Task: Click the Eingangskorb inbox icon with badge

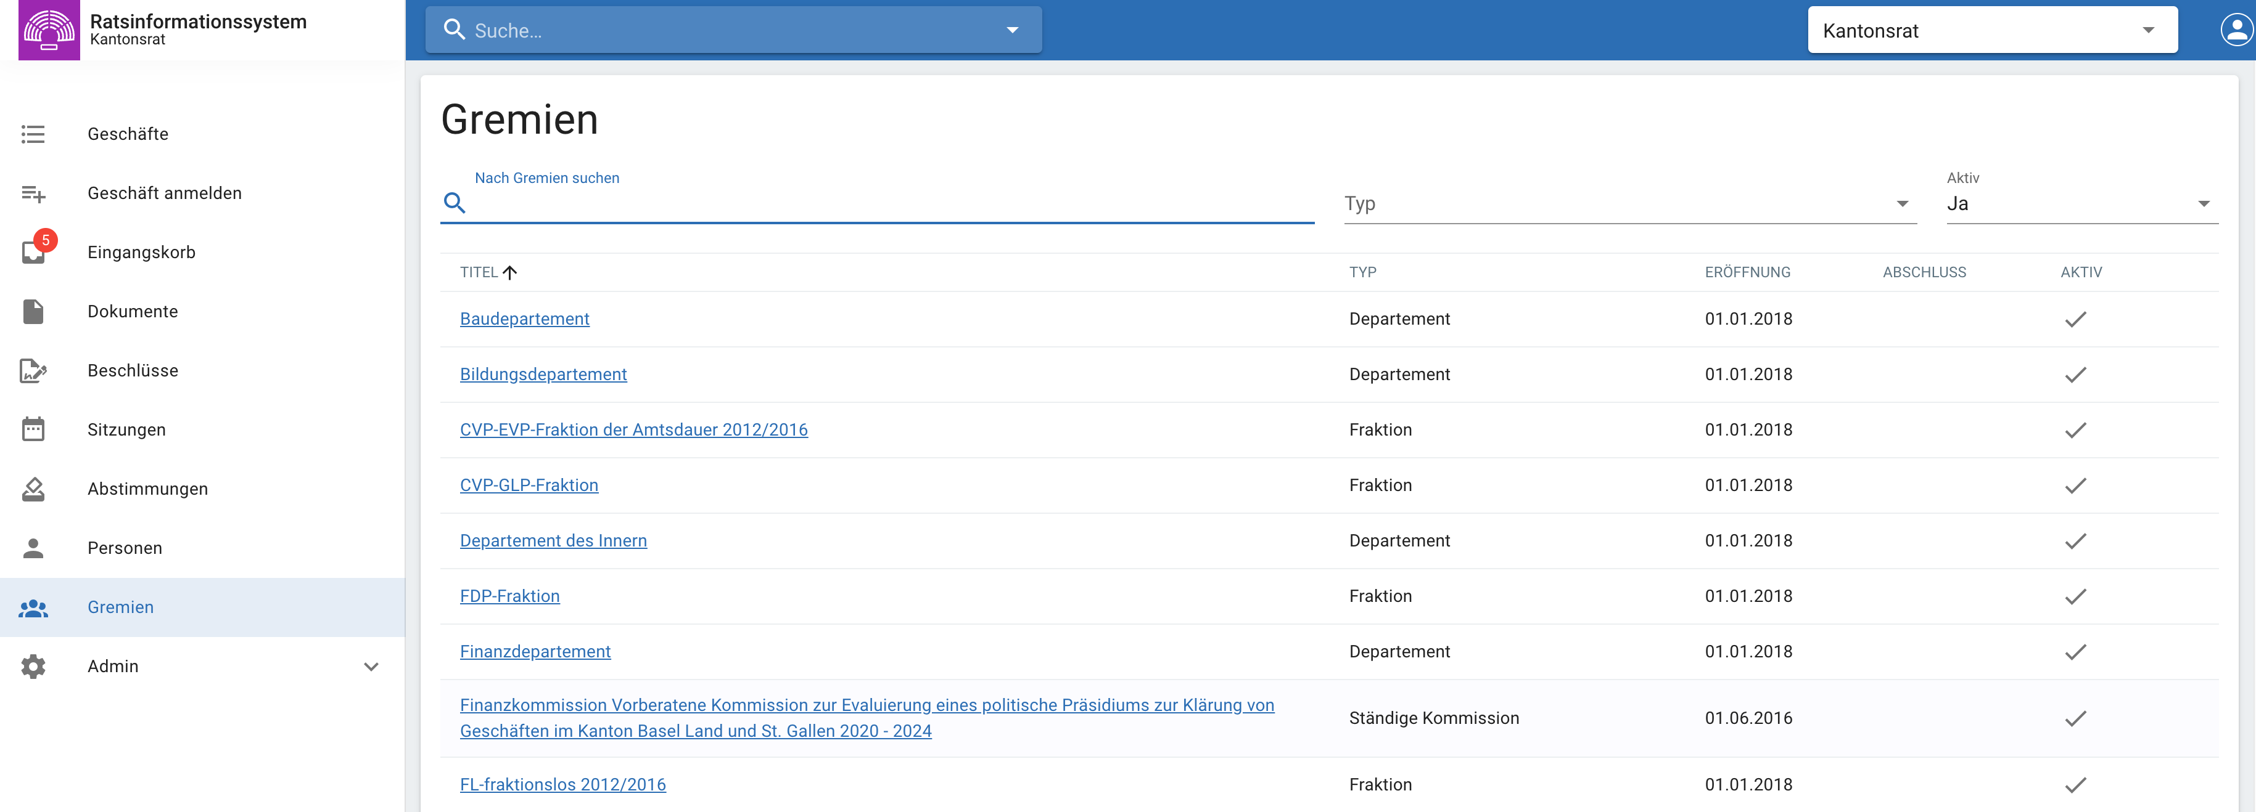Action: click(34, 252)
